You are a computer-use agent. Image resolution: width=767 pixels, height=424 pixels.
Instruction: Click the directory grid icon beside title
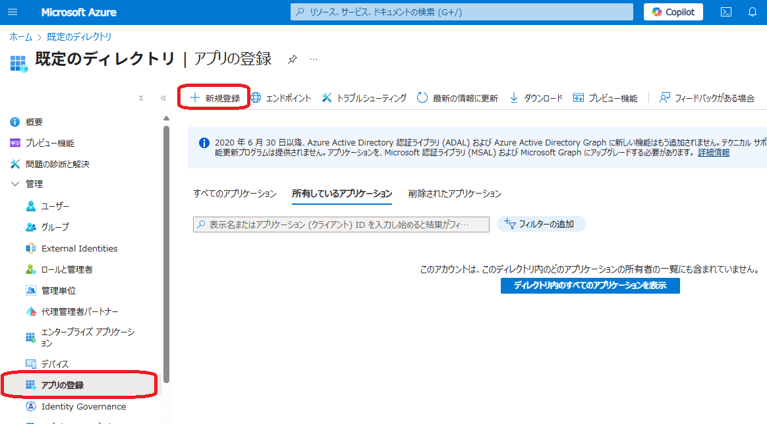[x=18, y=63]
